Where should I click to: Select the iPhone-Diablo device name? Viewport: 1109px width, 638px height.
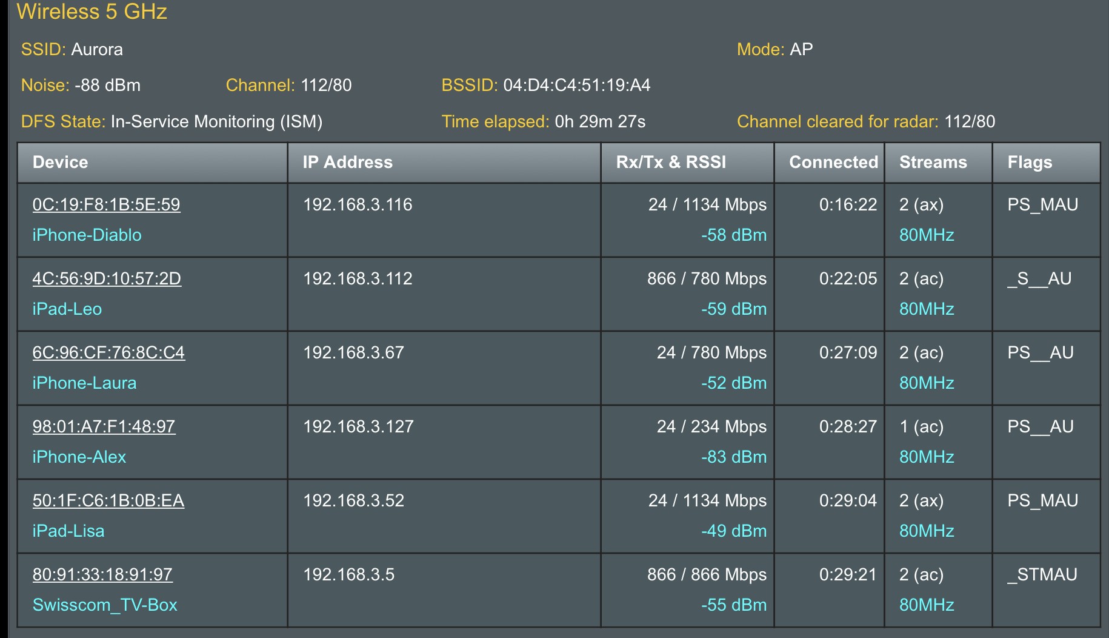click(x=87, y=235)
